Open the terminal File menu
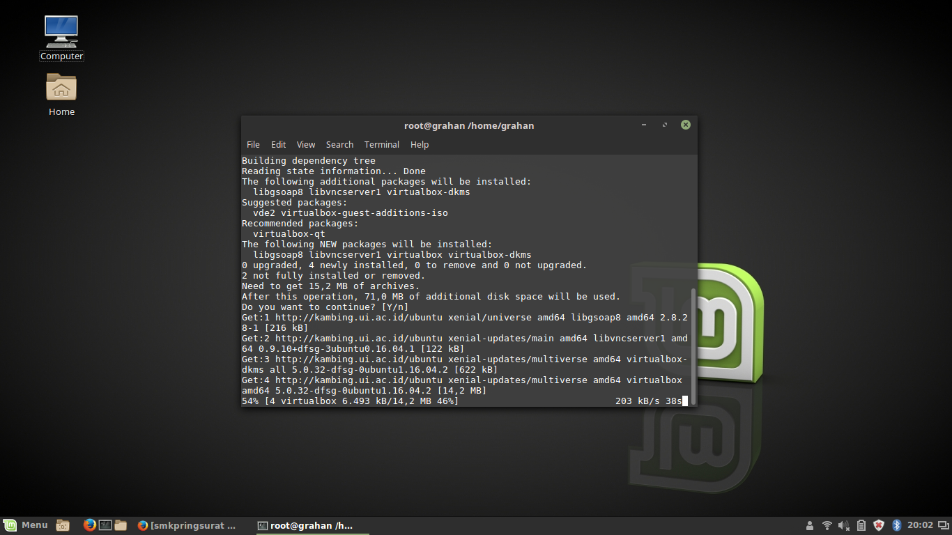The height and width of the screenshot is (535, 952). point(253,145)
